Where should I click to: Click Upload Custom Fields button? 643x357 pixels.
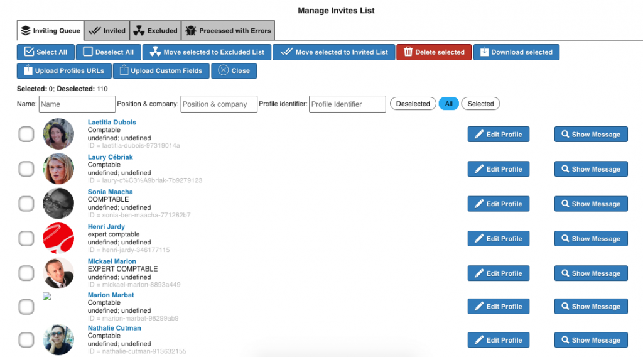point(161,70)
